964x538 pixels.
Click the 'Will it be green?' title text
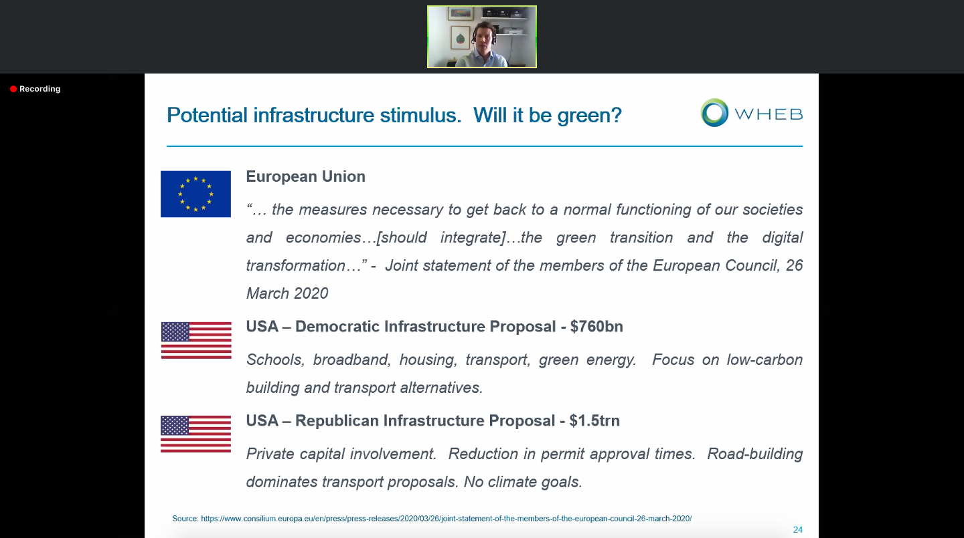pos(547,115)
